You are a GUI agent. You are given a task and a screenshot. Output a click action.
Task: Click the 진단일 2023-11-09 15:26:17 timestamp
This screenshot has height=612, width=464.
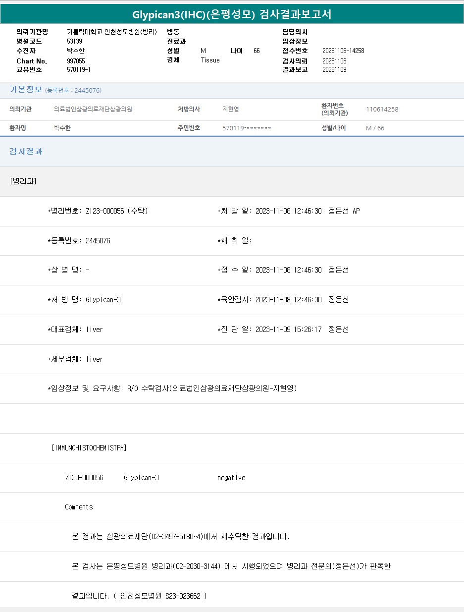click(x=288, y=330)
